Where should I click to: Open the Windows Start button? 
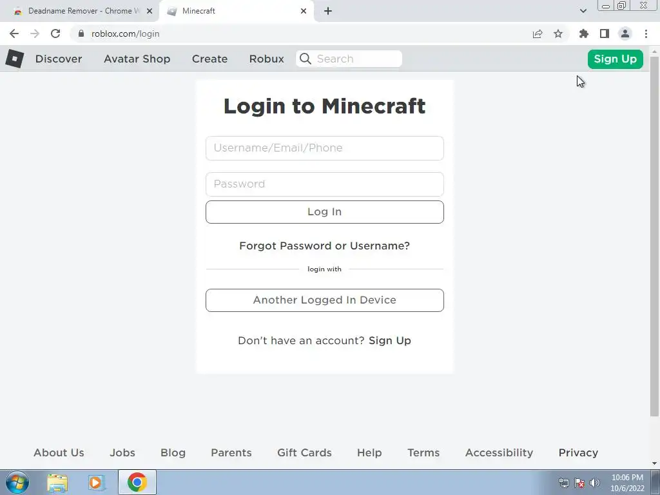[x=17, y=482]
